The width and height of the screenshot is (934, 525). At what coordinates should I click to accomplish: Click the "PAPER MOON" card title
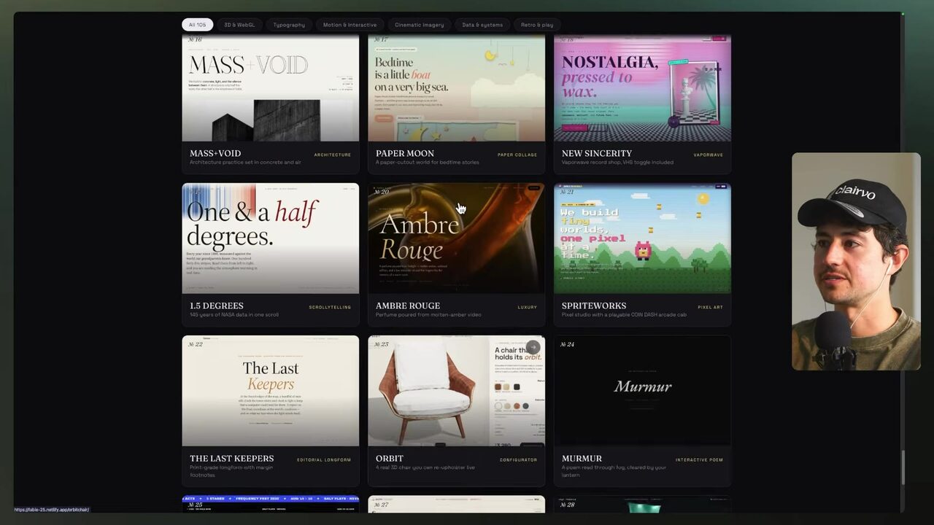pos(405,154)
